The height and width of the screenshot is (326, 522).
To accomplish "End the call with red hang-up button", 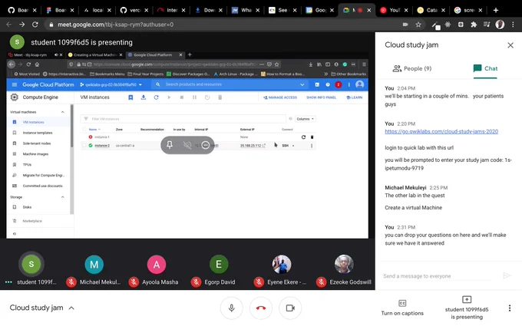I will pos(261,308).
